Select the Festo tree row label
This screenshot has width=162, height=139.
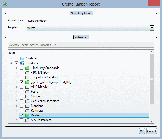(35, 92)
